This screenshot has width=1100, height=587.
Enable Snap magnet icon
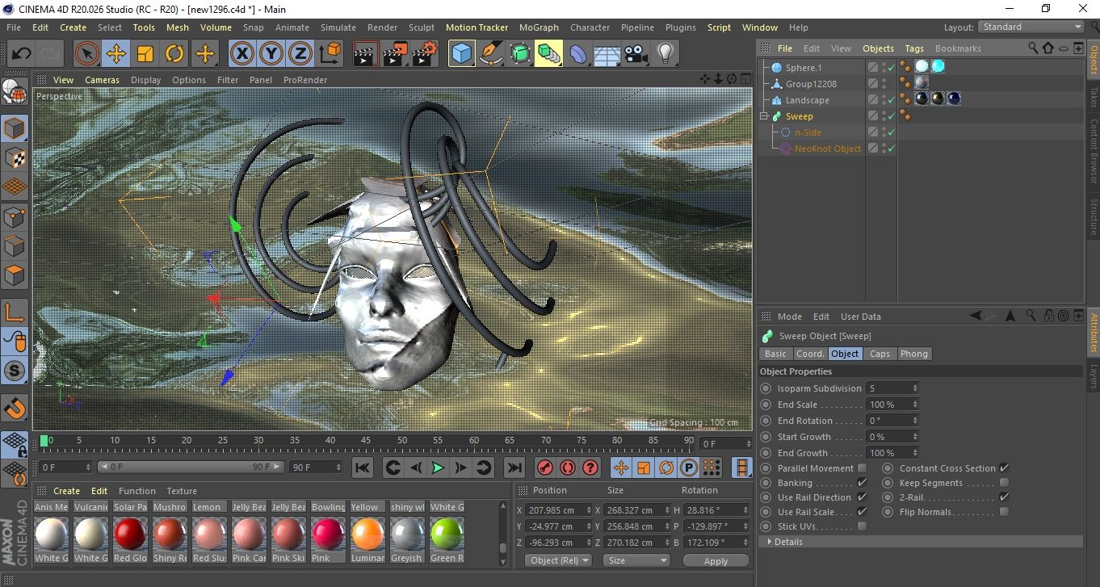pyautogui.click(x=15, y=408)
